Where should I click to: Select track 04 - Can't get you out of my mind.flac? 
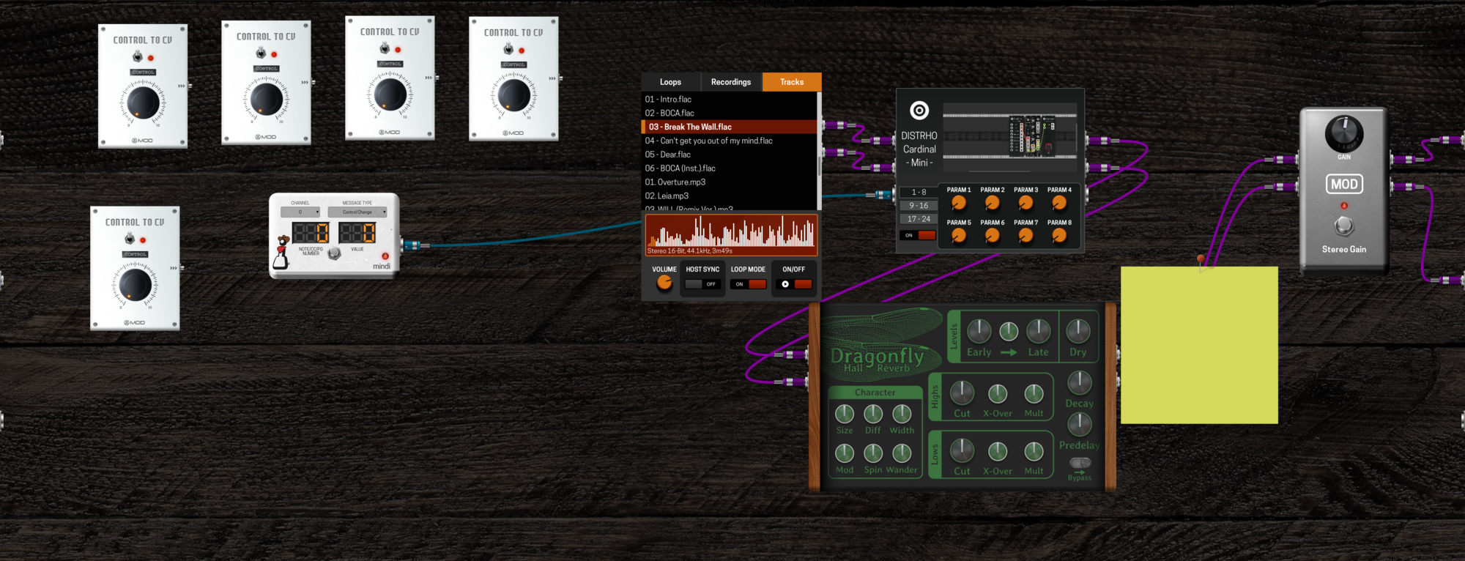click(729, 141)
